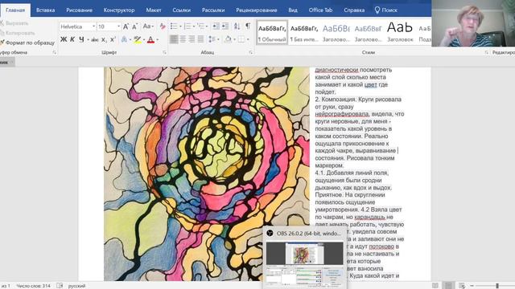
Task: Switch to Read Mode view
Action: 435,286
